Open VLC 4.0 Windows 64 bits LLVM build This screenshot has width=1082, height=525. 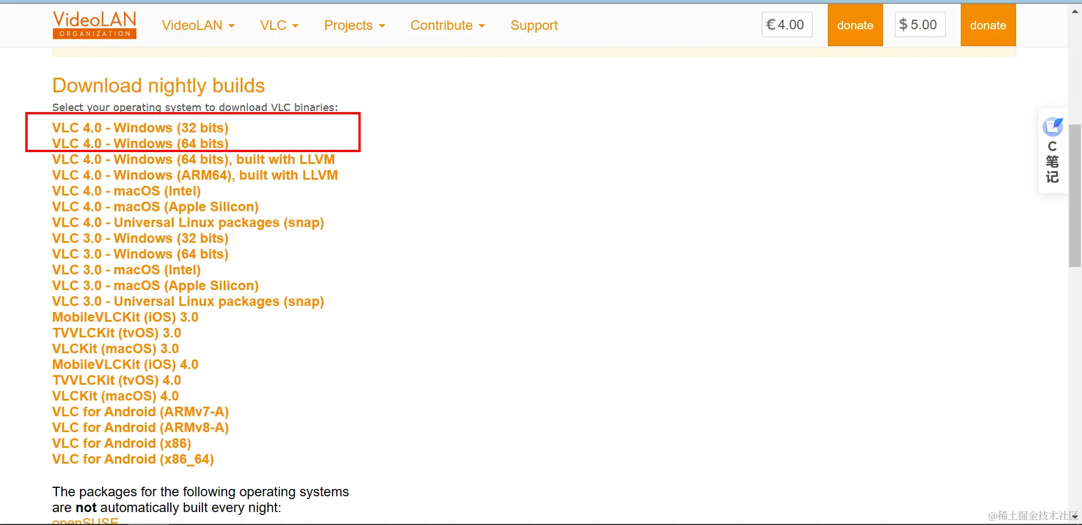pyautogui.click(x=193, y=159)
